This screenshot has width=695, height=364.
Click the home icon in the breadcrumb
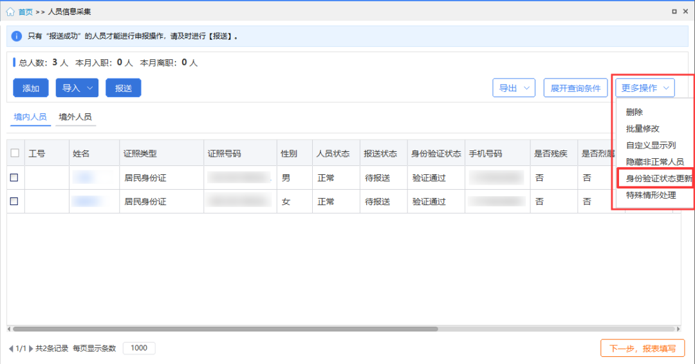click(x=10, y=12)
